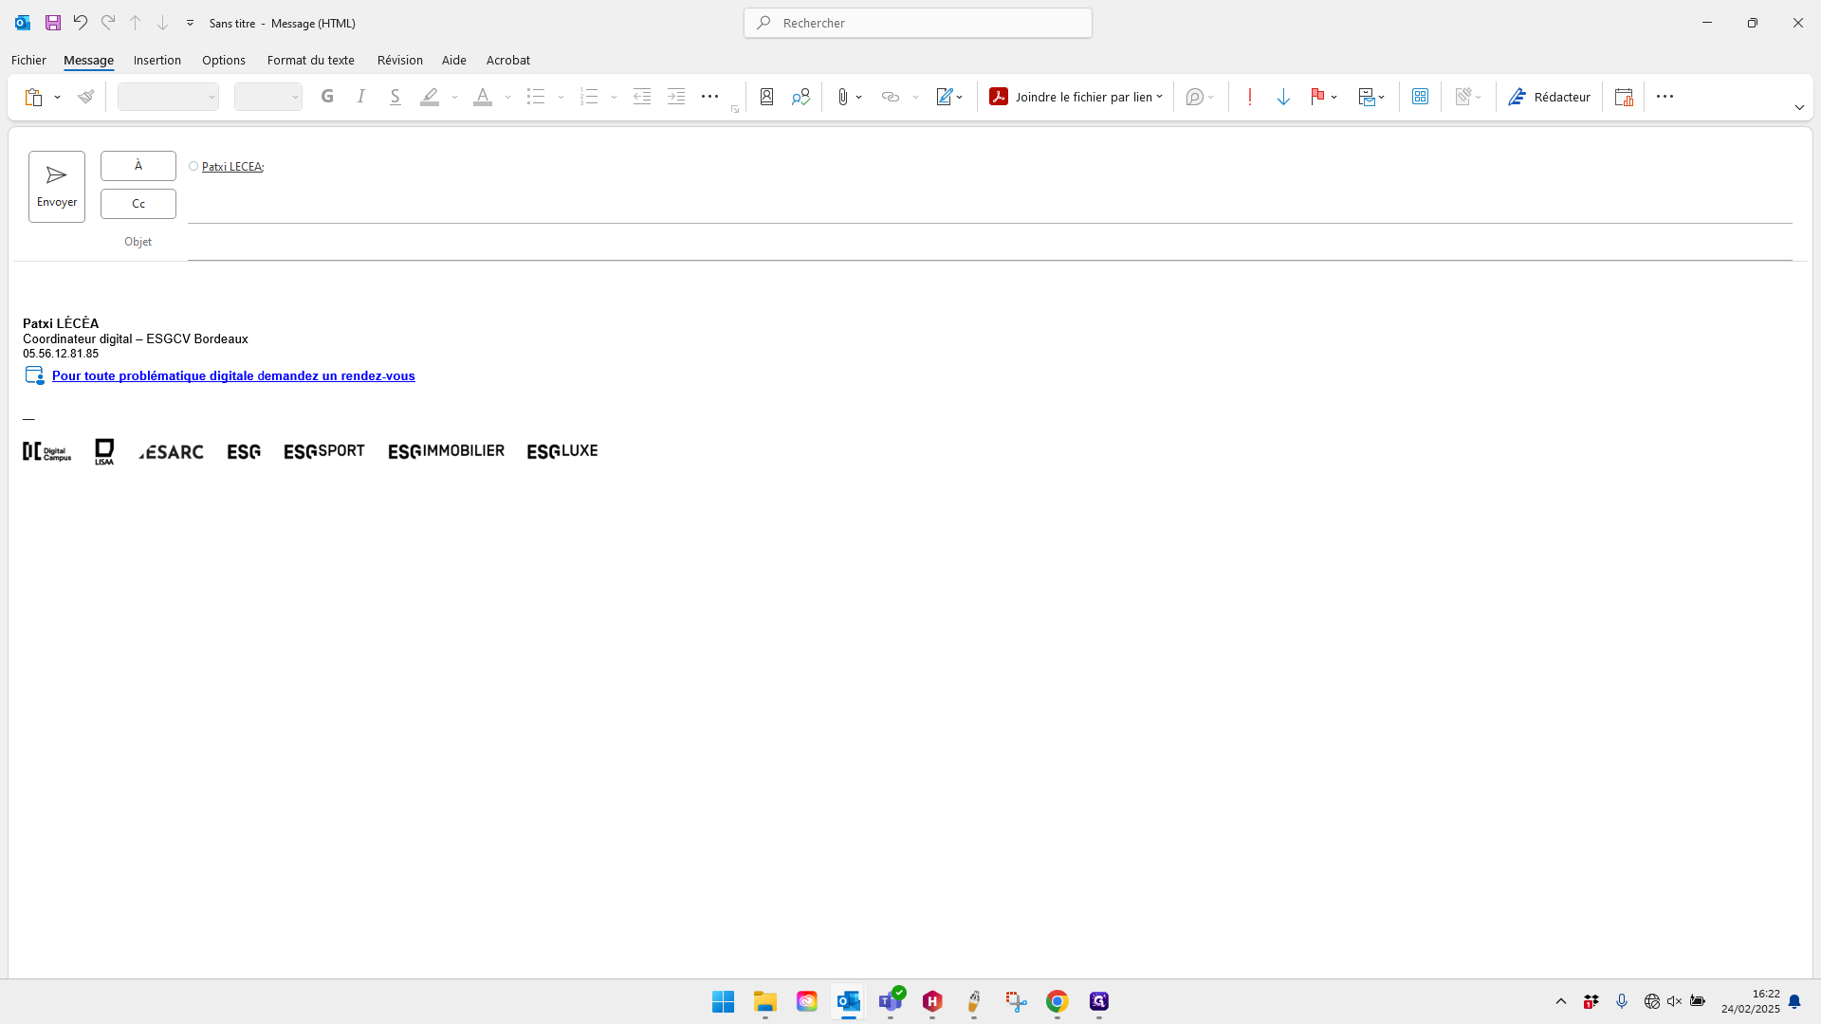
Task: Open the font color dropdown arrow
Action: (x=508, y=97)
